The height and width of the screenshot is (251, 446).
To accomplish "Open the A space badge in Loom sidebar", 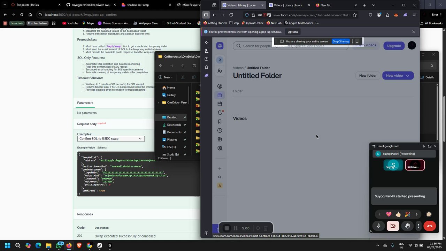I will pyautogui.click(x=220, y=185).
